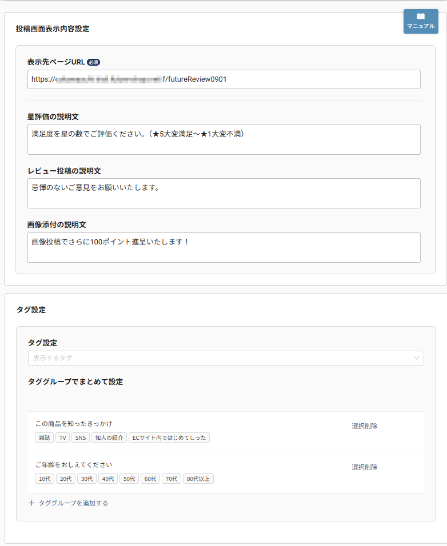Click 選択削除 for ご年齢をおしえてください group

click(365, 467)
